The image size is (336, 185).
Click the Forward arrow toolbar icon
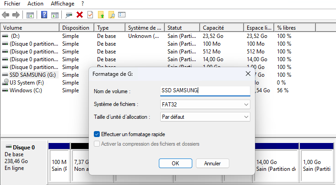(x=16, y=15)
